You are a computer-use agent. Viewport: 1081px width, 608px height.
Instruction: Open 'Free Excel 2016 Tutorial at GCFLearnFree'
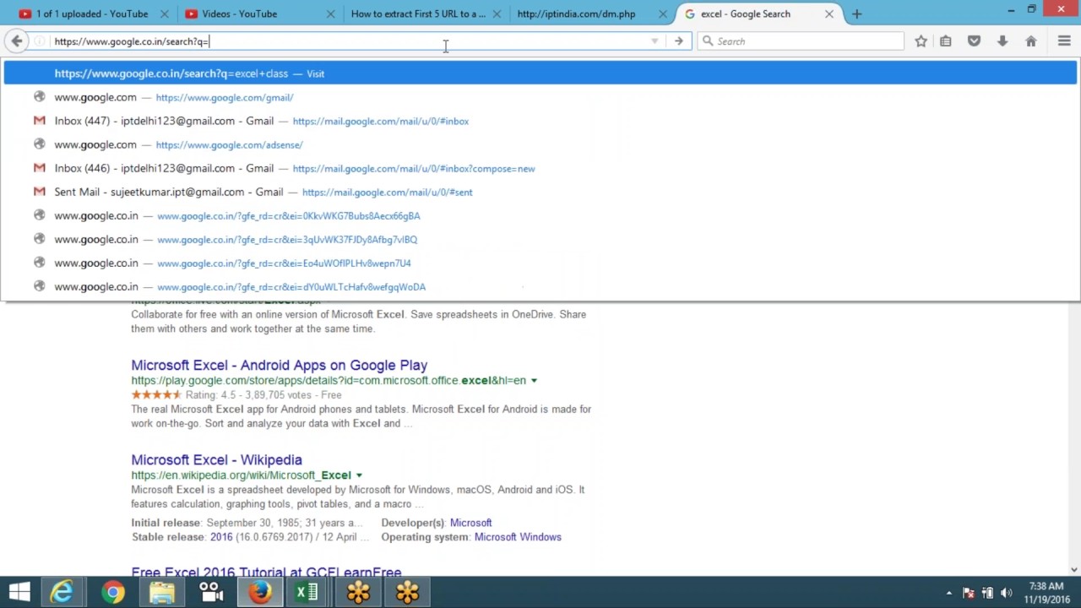[x=266, y=572]
